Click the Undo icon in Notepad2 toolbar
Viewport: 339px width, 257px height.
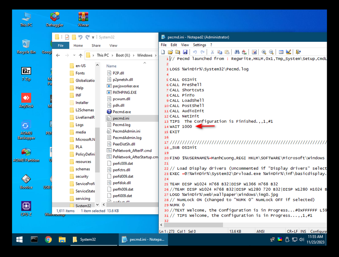tap(195, 52)
